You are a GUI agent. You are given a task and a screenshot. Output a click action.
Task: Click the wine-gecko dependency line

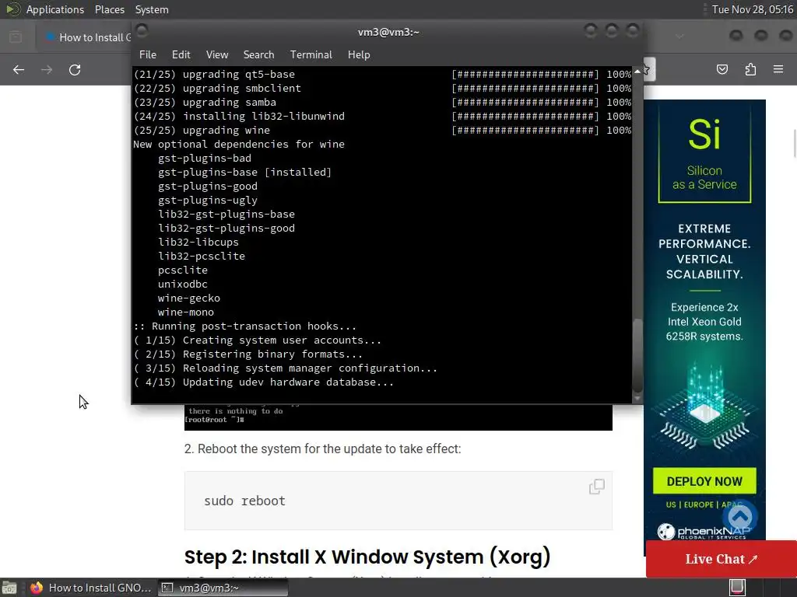tap(188, 298)
